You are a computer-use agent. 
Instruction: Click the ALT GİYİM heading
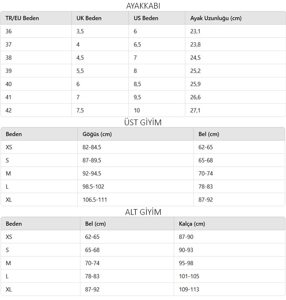coord(143,212)
